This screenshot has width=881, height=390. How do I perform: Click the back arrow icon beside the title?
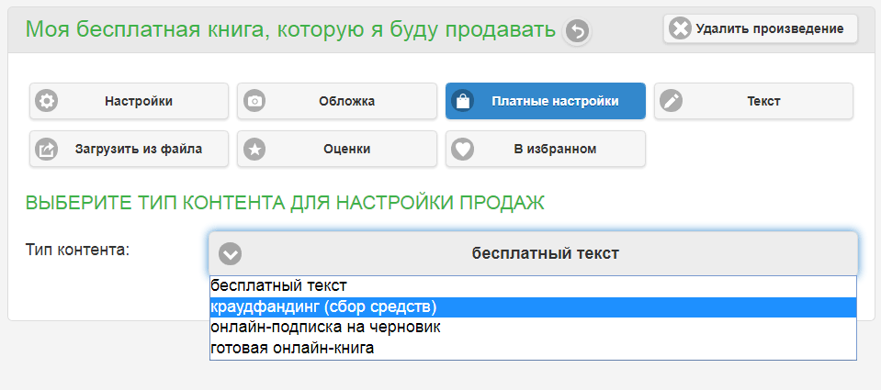coord(577,32)
